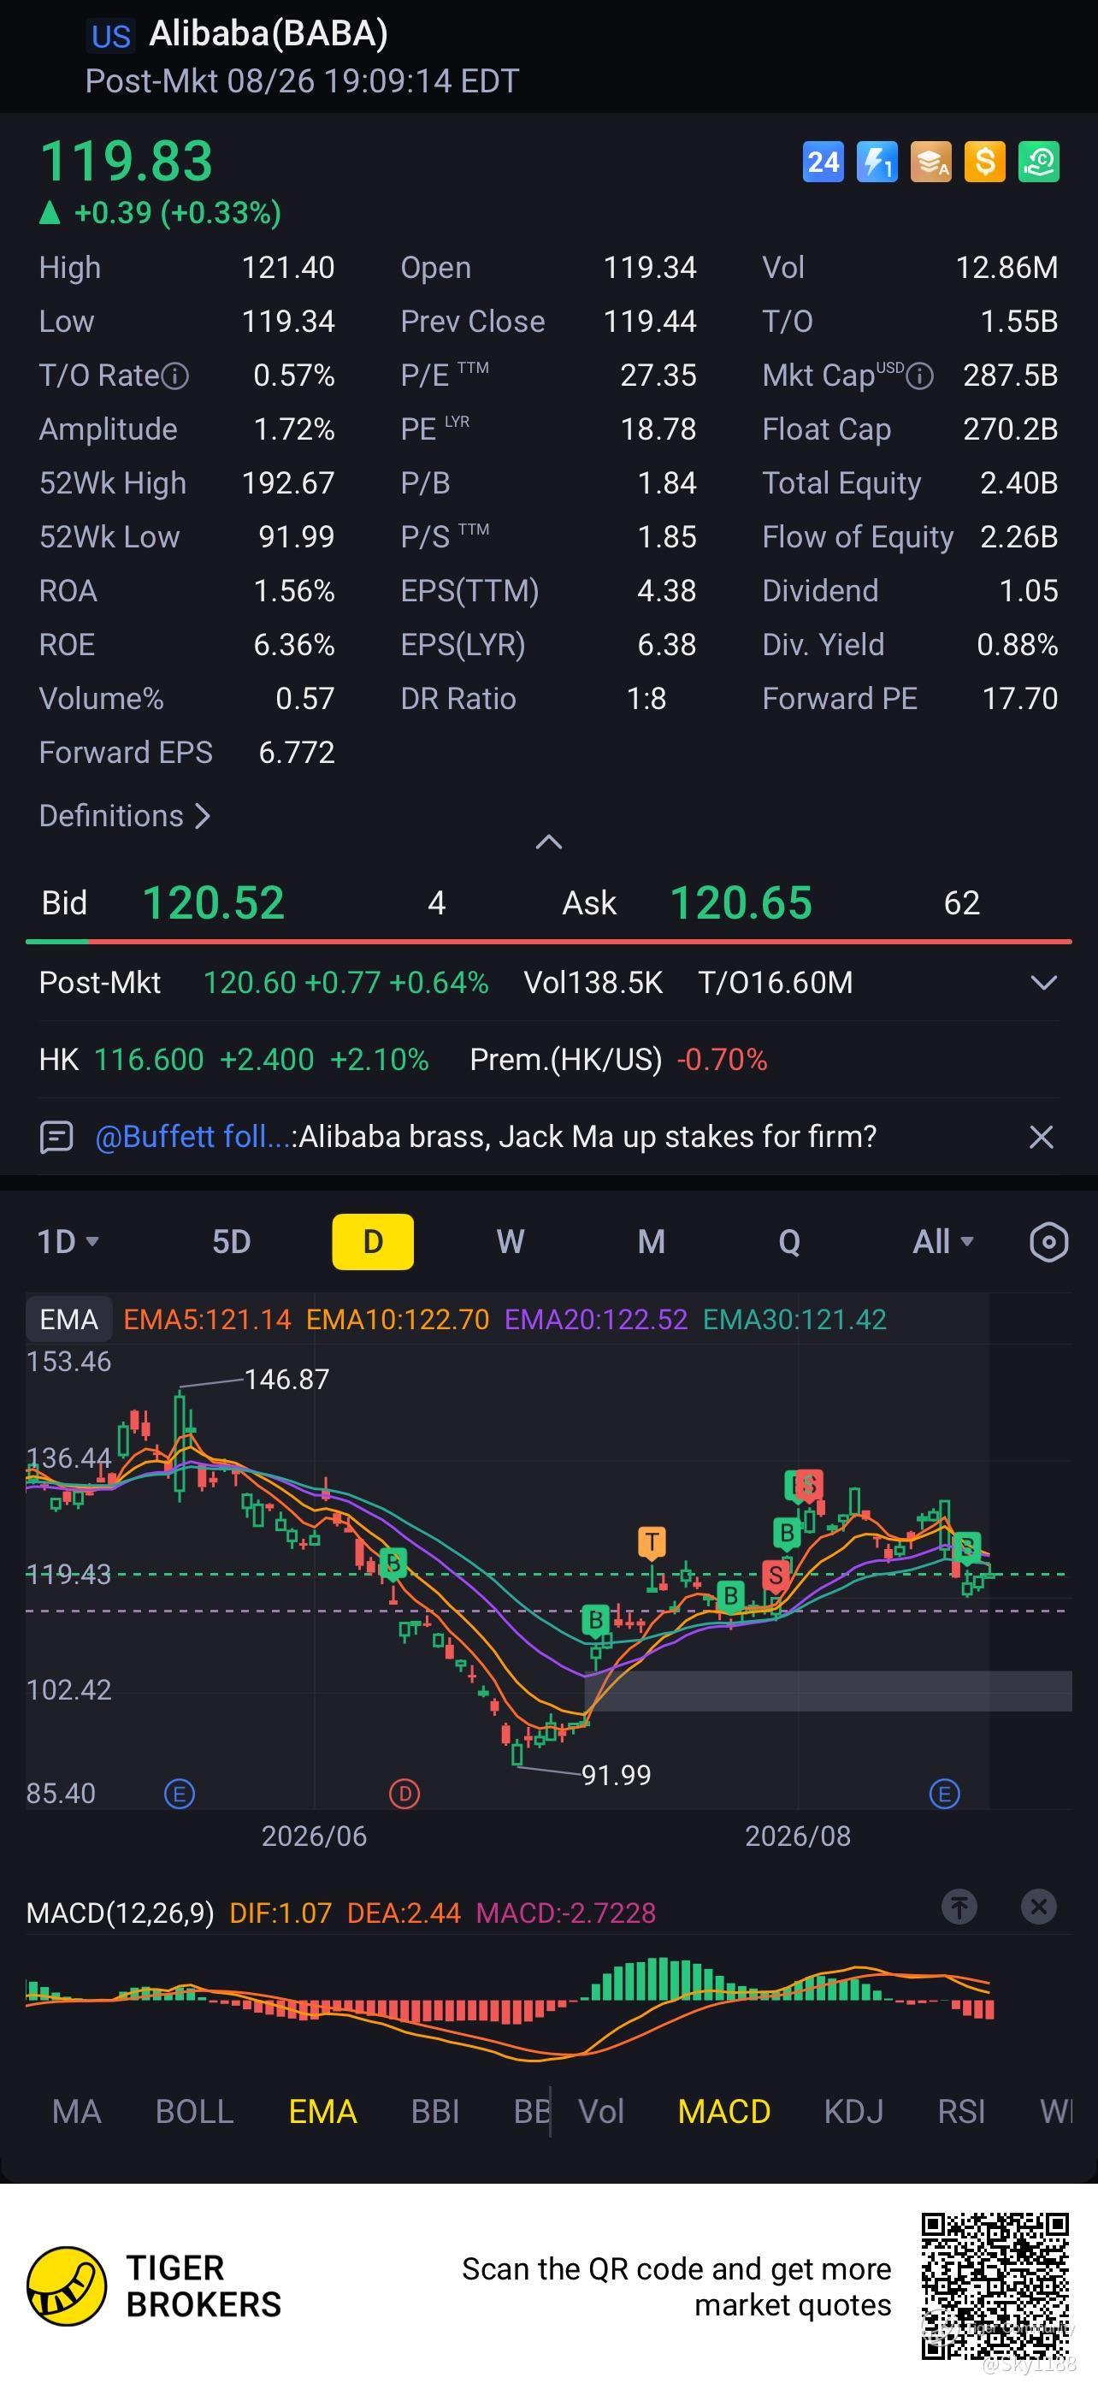
Task: Expand the Post-Mkt details chevron
Action: 1044,982
